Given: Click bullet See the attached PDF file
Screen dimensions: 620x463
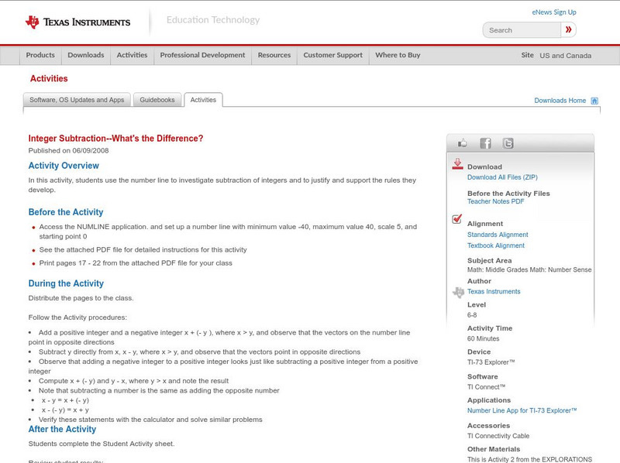Looking at the screenshot, I should [x=143, y=250].
